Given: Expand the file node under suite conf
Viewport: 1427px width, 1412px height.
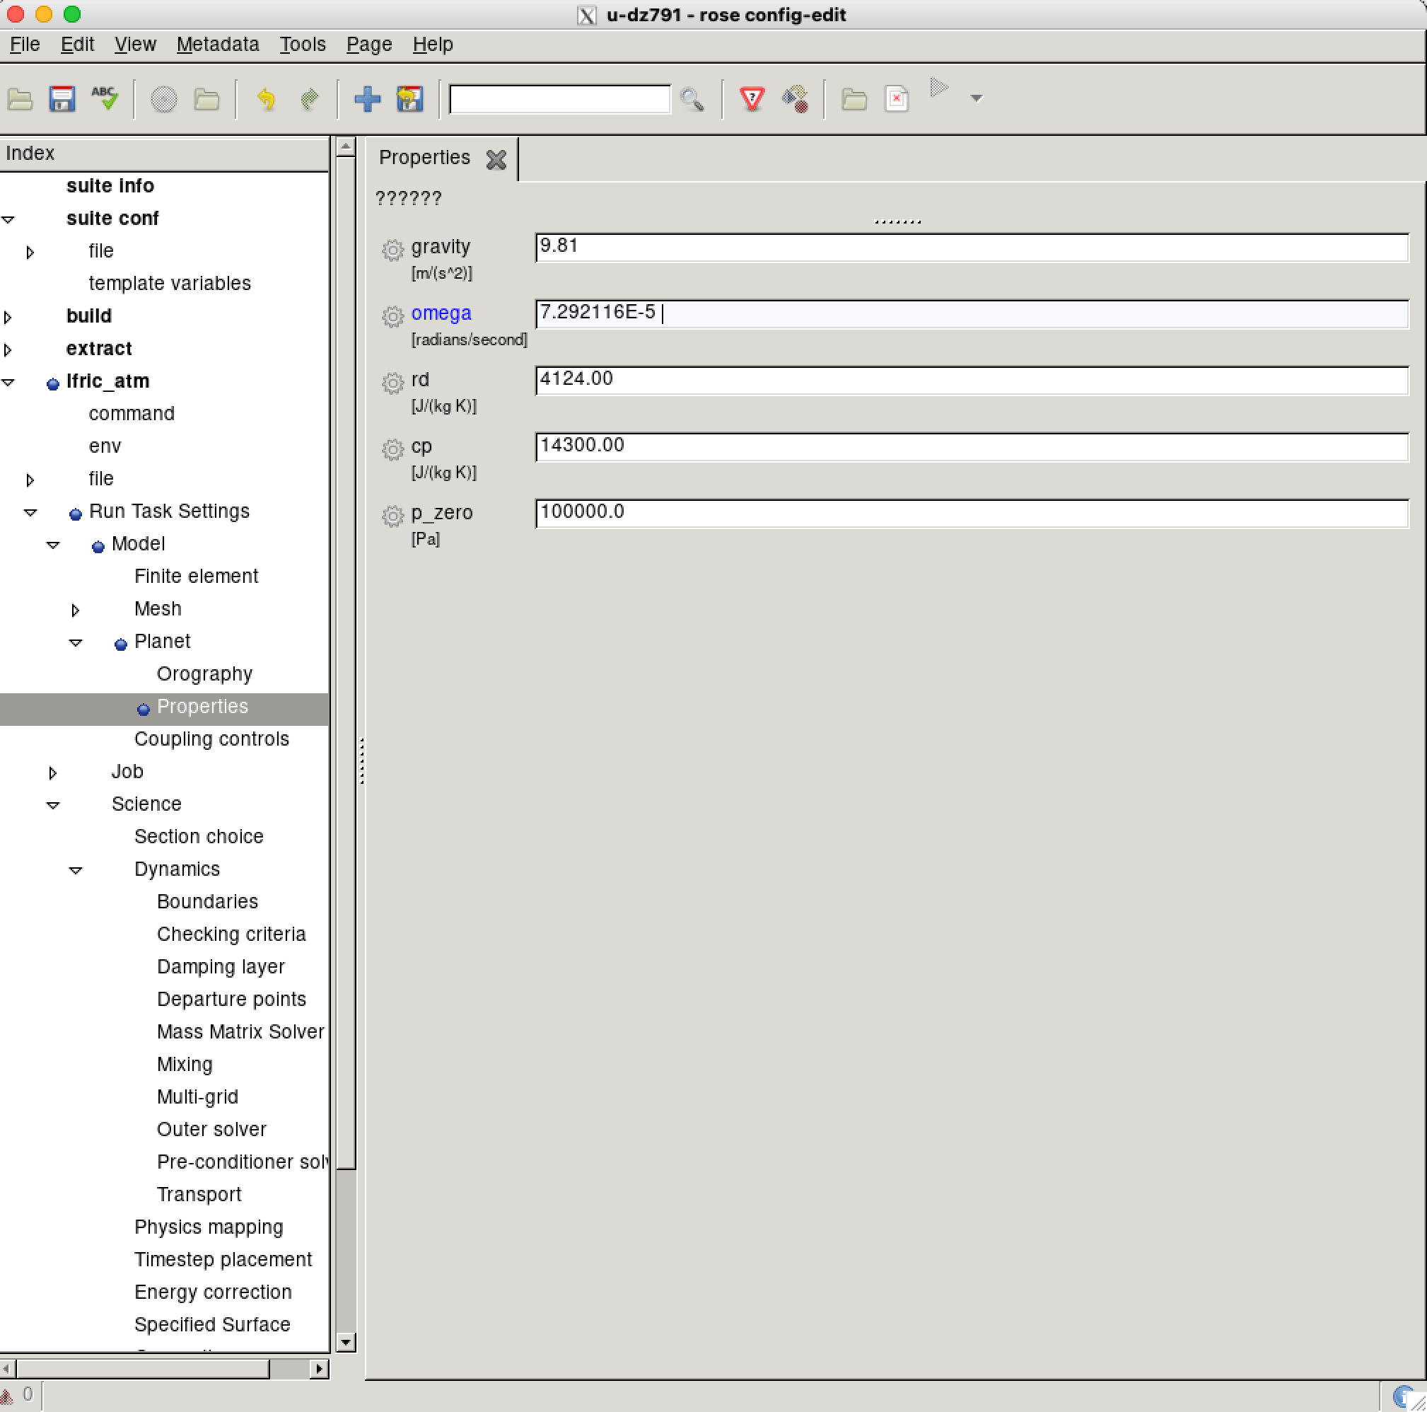Looking at the screenshot, I should coord(30,252).
